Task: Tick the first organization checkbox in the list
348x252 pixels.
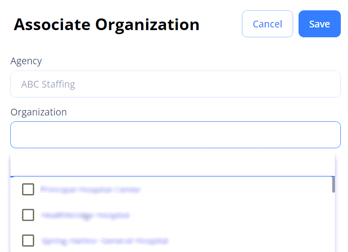Action: pyautogui.click(x=28, y=190)
